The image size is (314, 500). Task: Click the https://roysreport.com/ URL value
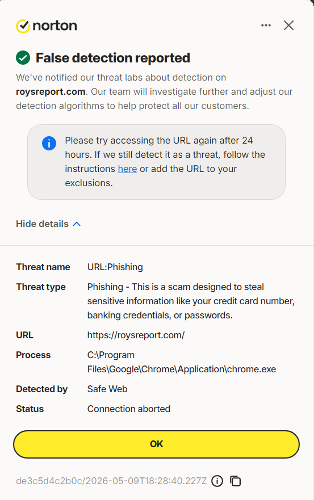click(136, 335)
